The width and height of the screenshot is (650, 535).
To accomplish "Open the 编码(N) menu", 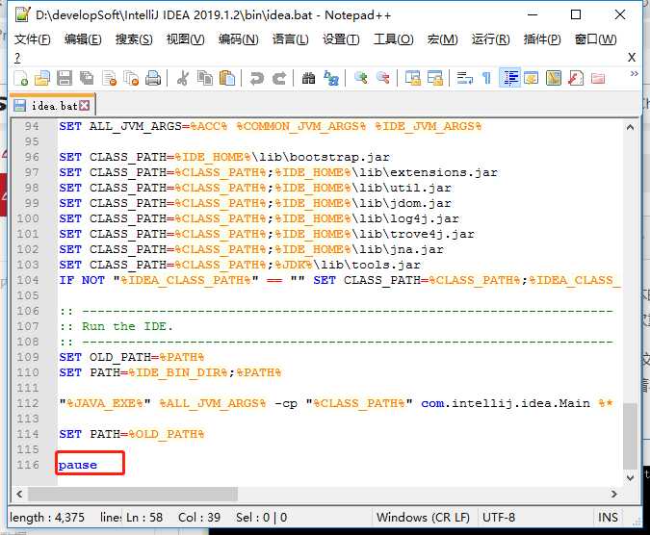I will tap(239, 39).
